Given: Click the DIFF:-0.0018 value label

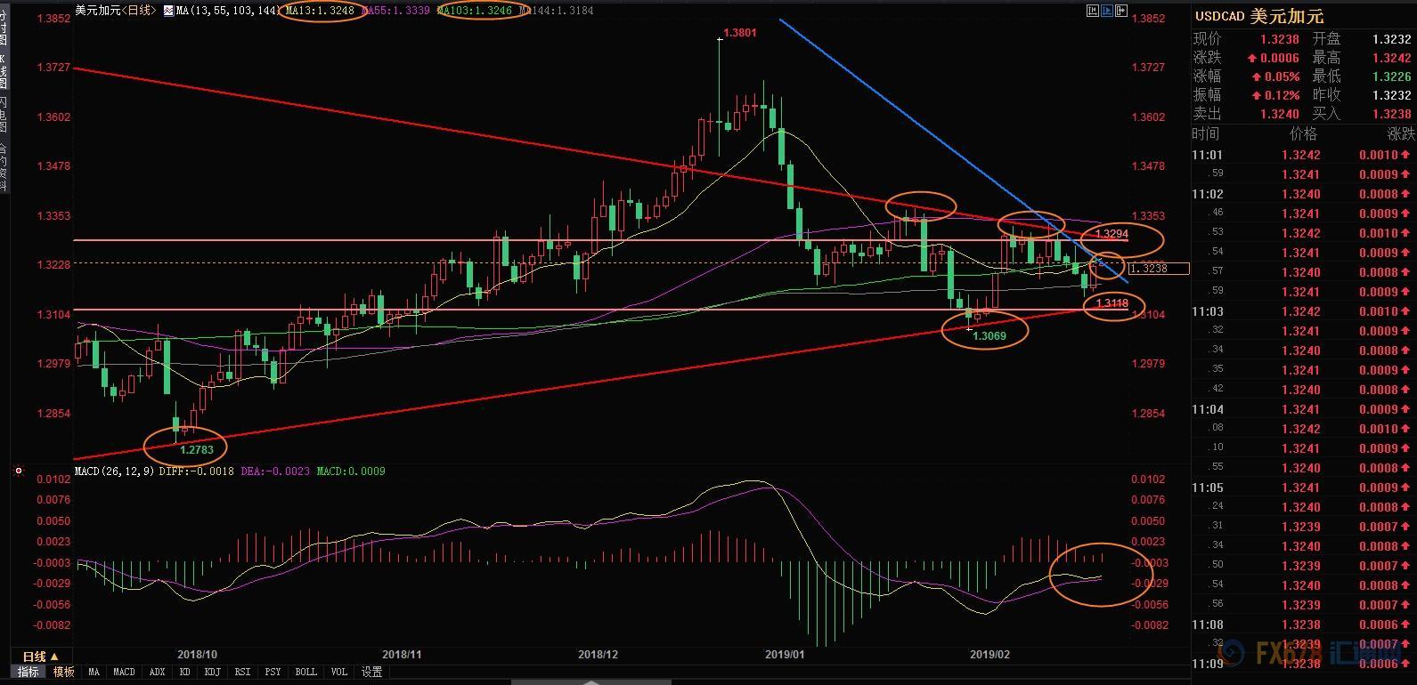Looking at the screenshot, I should tap(196, 471).
